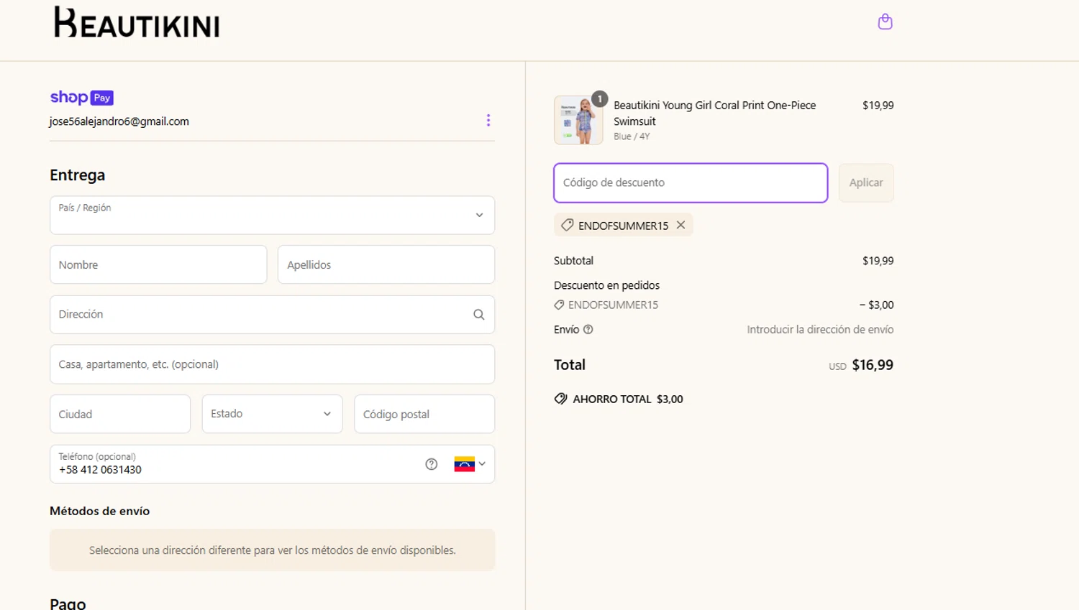Viewport: 1079px width, 610px height.
Task: Remove the ENDOFSUMMER15 discount code
Action: [680, 225]
